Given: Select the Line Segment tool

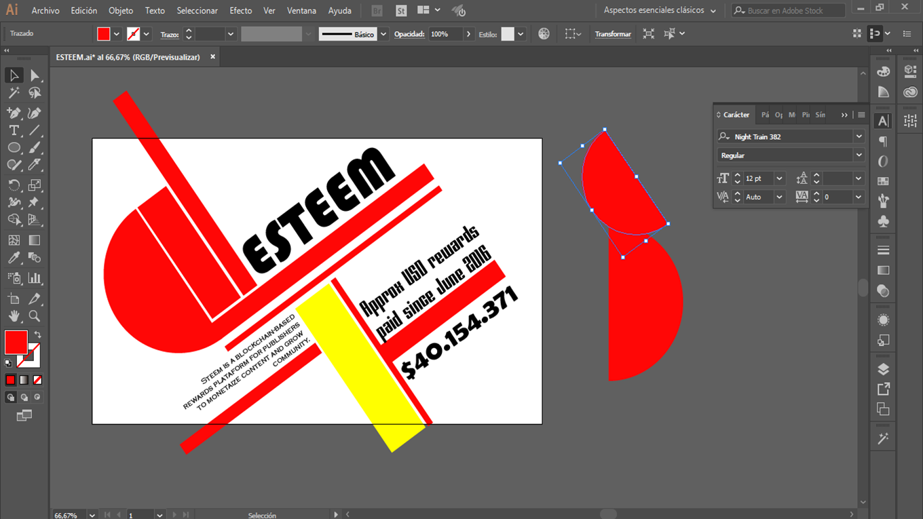Looking at the screenshot, I should click(35, 130).
